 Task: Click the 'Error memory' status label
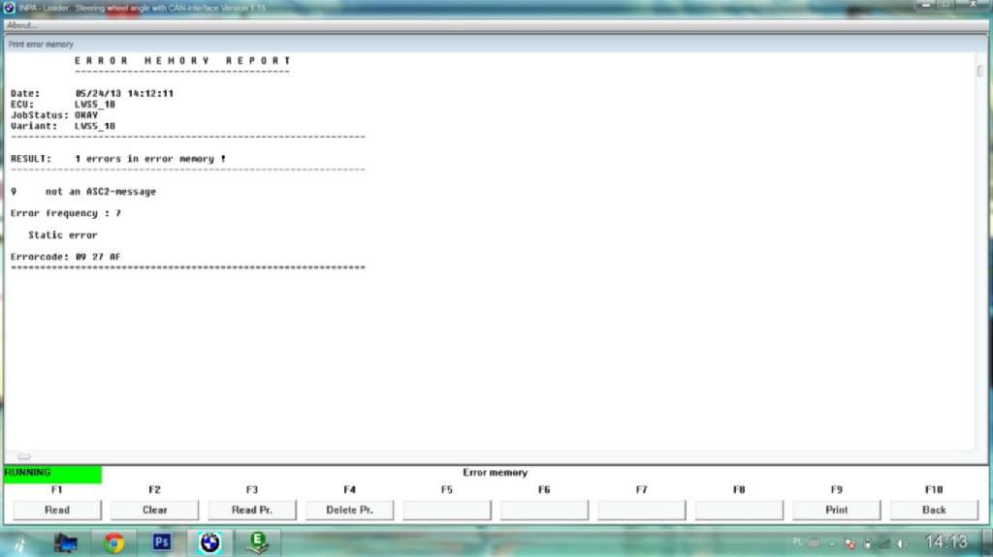pos(496,473)
